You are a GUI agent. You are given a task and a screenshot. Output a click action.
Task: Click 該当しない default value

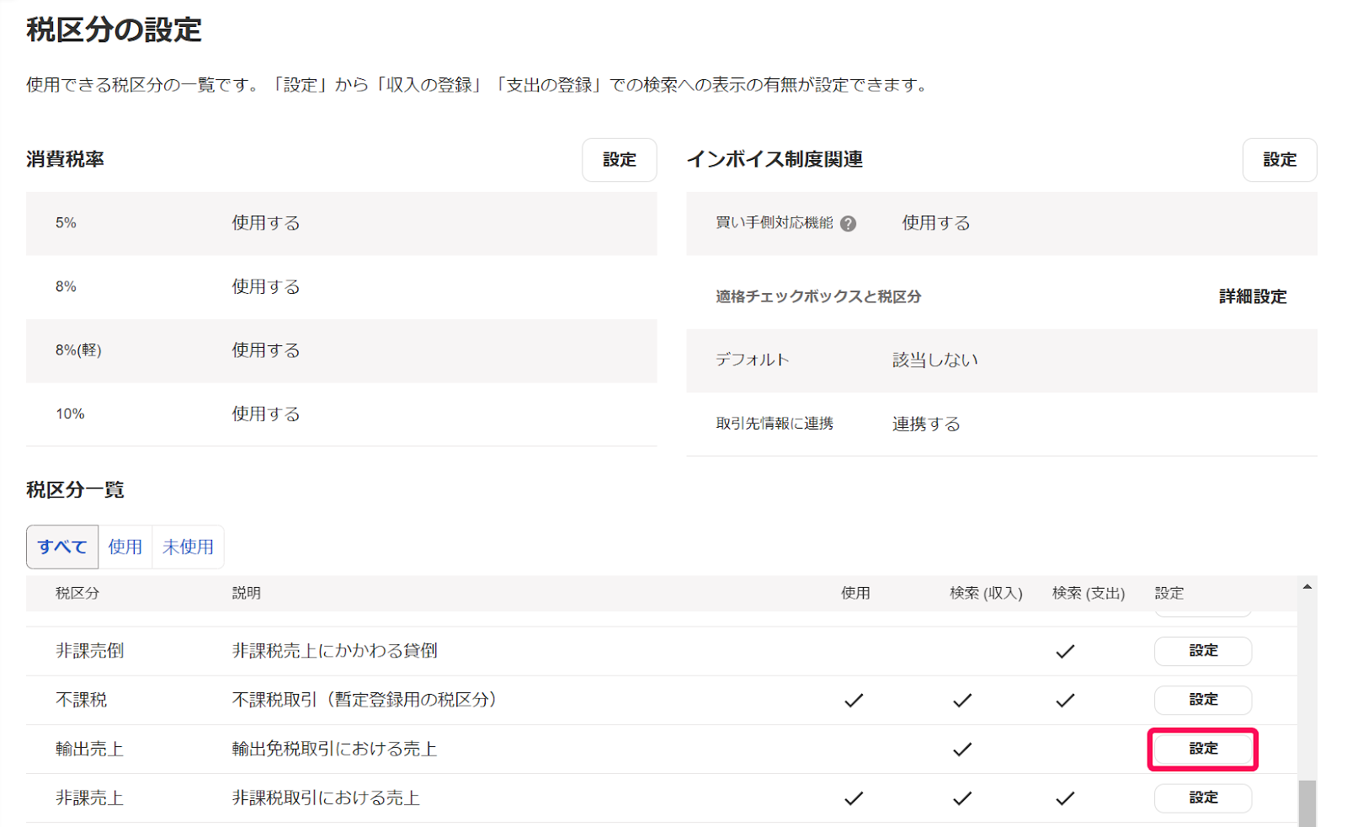point(934,360)
